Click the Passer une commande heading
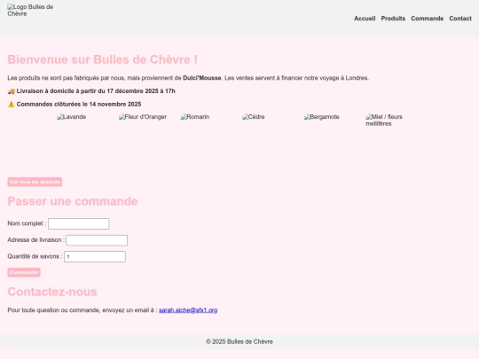This screenshot has height=359, width=479. click(x=73, y=201)
